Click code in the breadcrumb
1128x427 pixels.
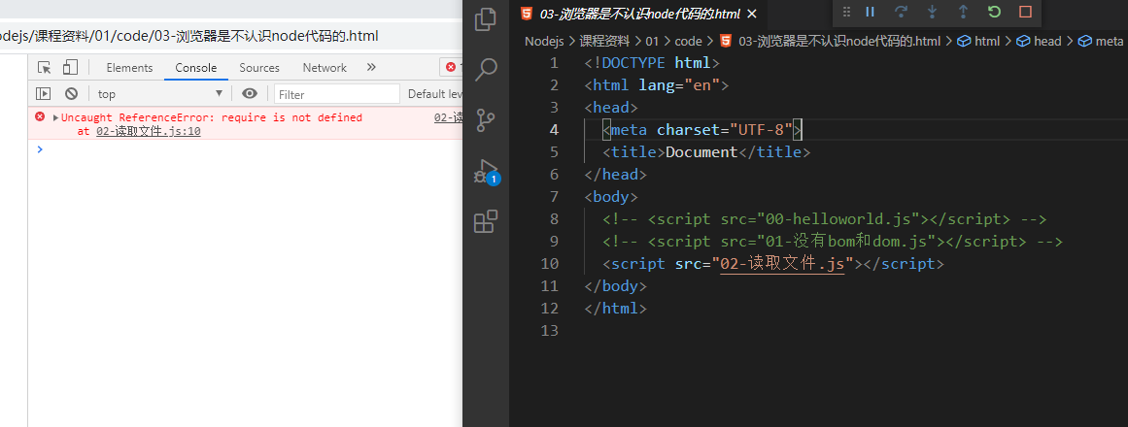pos(689,41)
